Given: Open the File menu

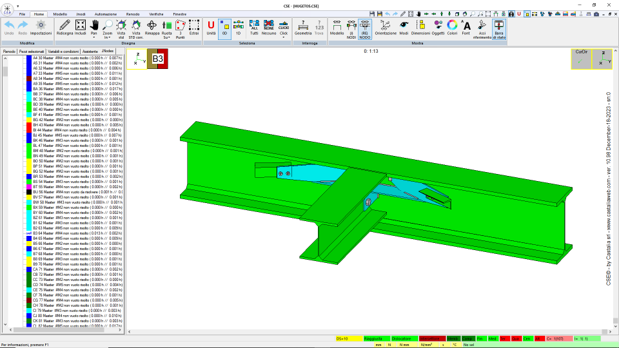Looking at the screenshot, I should [22, 14].
